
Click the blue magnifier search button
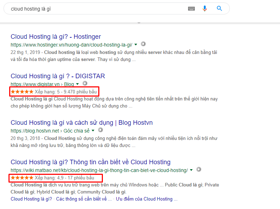pyautogui.click(x=219, y=8)
